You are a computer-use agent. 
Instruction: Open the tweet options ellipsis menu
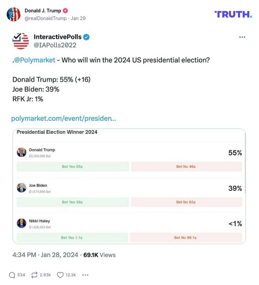coord(242,37)
